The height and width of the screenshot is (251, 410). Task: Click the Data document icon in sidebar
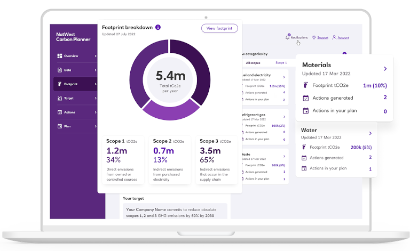pyautogui.click(x=59, y=70)
